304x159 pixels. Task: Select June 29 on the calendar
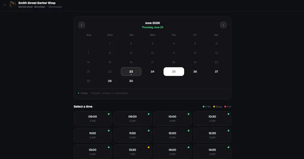coord(110,81)
